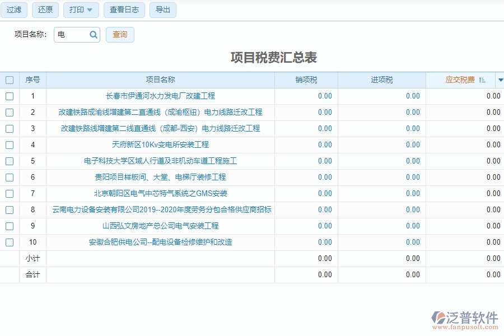The image size is (504, 336).
Task: Open the 长春市伊通河水力发电厂改建工程 project link
Action: click(161, 96)
